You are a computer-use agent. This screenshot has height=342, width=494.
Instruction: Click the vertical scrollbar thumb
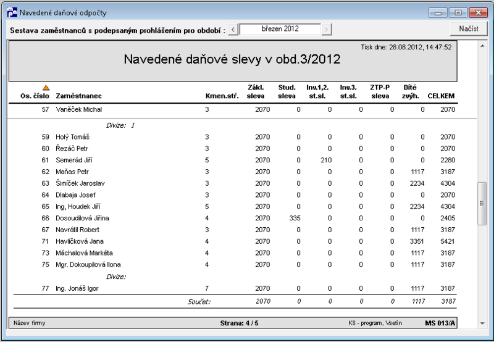482,204
